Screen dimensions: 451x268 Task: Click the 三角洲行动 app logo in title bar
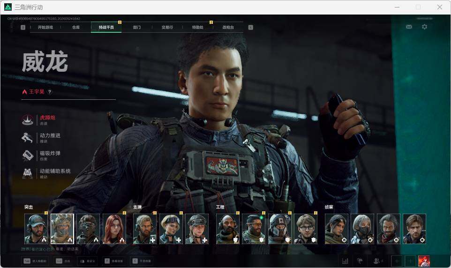pos(8,7)
